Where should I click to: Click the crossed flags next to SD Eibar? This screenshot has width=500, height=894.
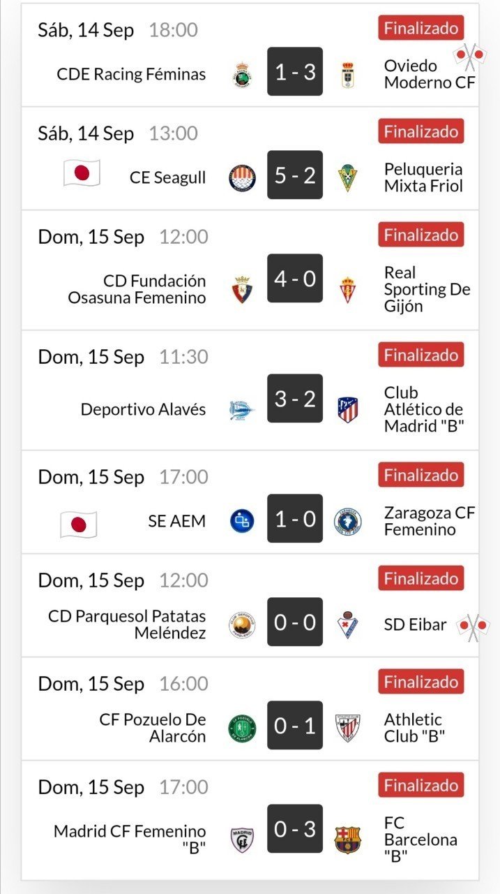pos(472,627)
